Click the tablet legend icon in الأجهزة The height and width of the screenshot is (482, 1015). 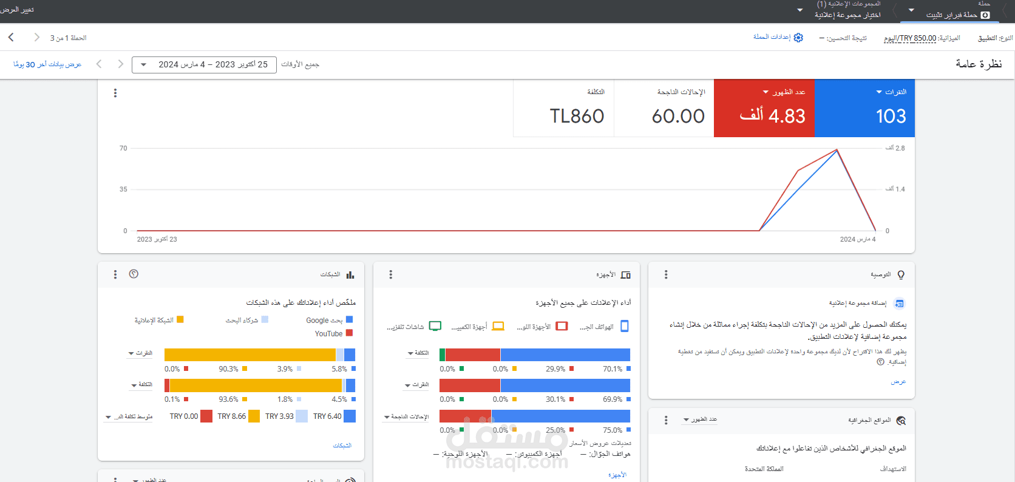pos(562,327)
